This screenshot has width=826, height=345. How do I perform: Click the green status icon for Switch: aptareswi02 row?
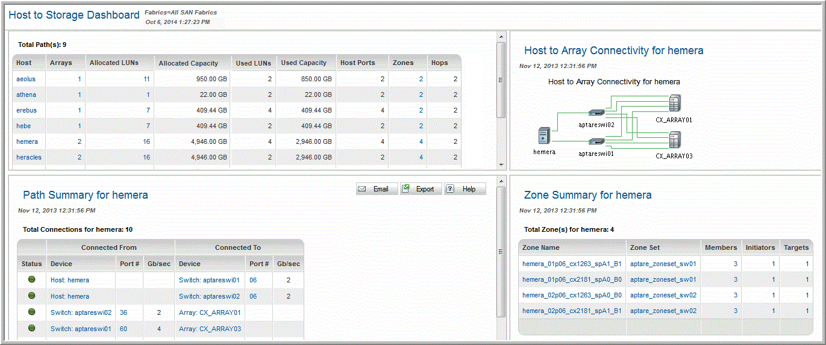tap(31, 312)
